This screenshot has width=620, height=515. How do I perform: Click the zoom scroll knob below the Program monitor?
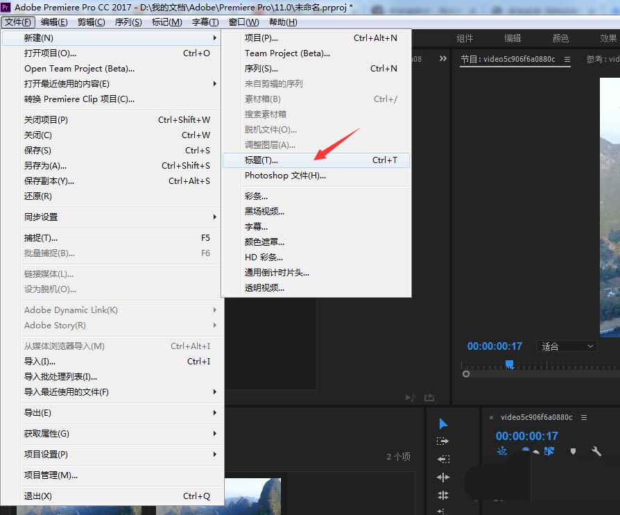pyautogui.click(x=465, y=373)
